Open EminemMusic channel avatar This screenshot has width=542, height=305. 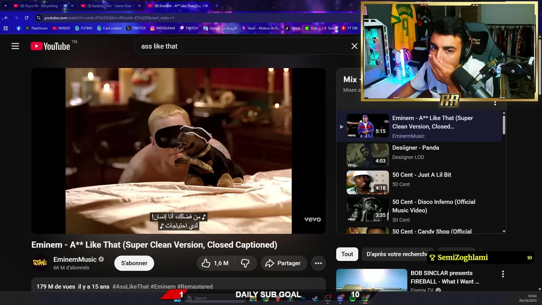40,263
